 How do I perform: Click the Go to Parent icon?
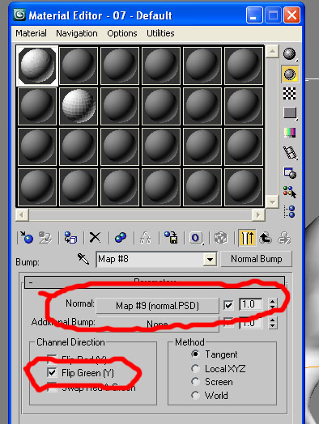point(266,238)
